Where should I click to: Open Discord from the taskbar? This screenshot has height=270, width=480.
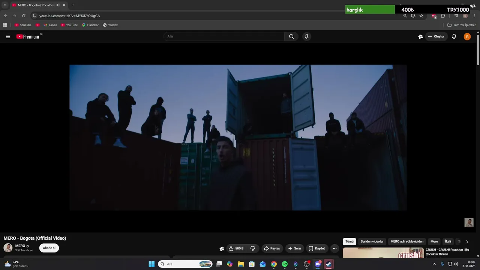point(318,264)
